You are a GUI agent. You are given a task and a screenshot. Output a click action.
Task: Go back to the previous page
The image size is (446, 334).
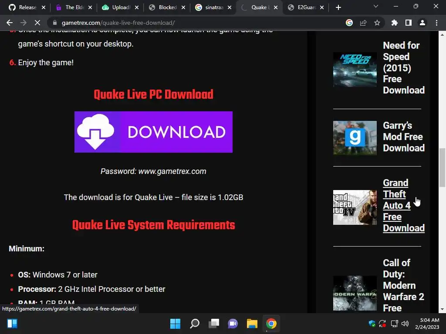click(10, 23)
